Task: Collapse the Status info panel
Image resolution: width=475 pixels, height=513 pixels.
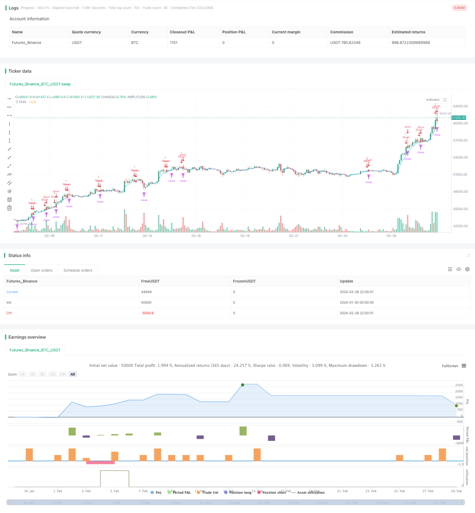Action: tap(468, 255)
